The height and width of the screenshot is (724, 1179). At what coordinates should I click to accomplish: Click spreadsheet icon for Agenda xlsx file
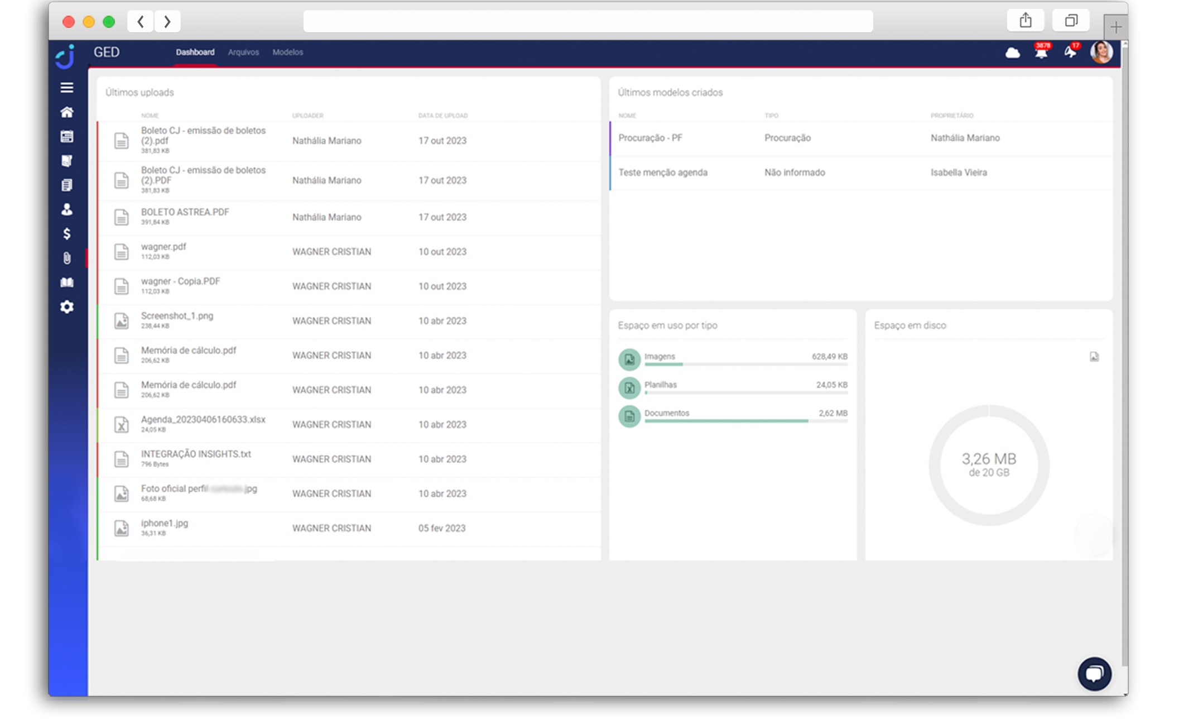click(121, 425)
